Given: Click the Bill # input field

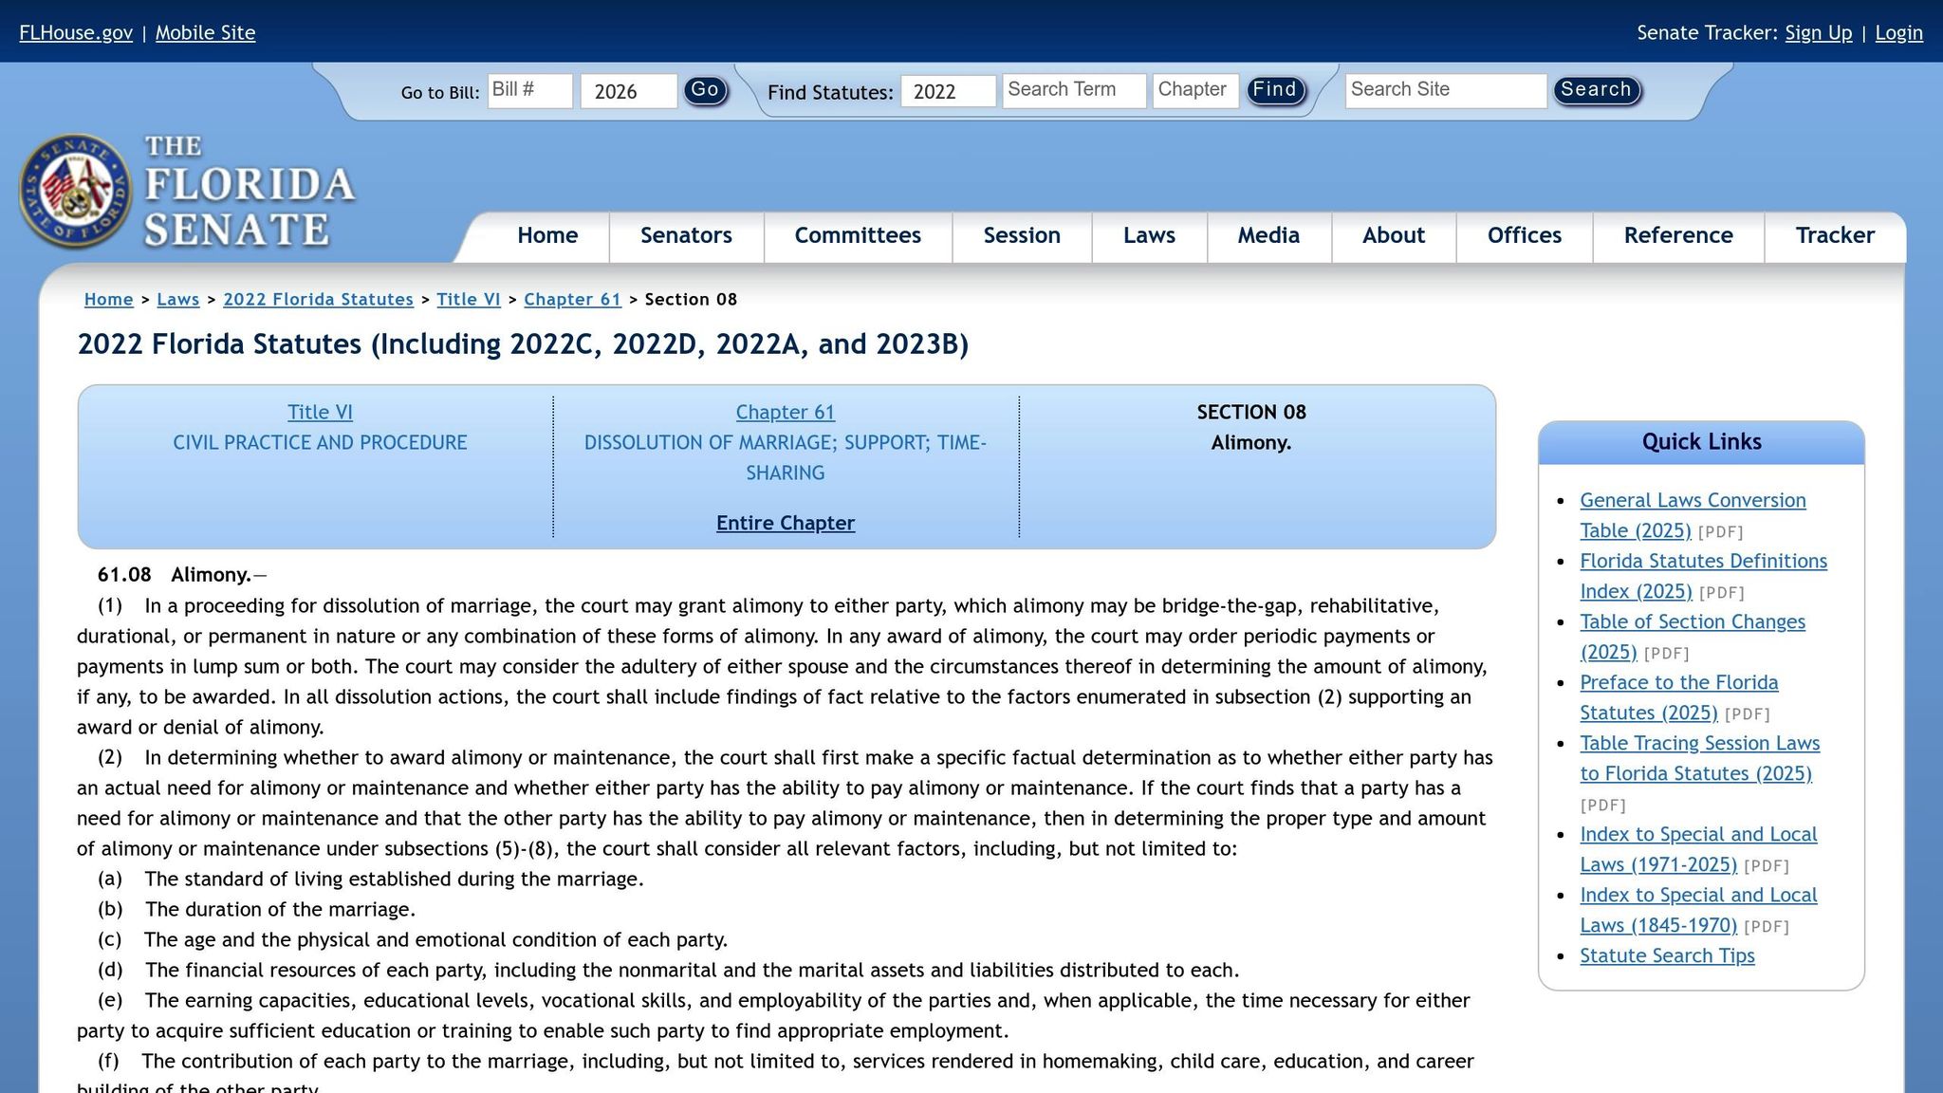Looking at the screenshot, I should tap(528, 90).
